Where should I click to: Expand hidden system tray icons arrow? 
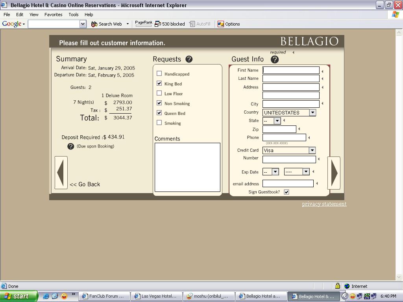345,296
